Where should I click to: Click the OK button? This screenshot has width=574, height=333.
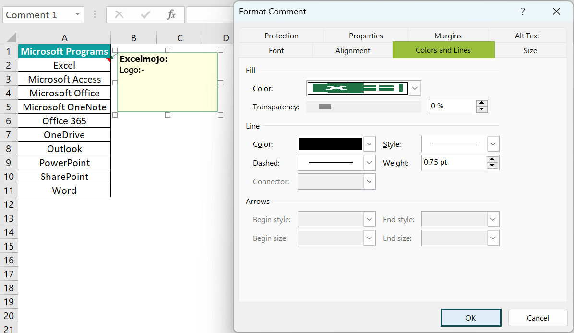coord(471,318)
